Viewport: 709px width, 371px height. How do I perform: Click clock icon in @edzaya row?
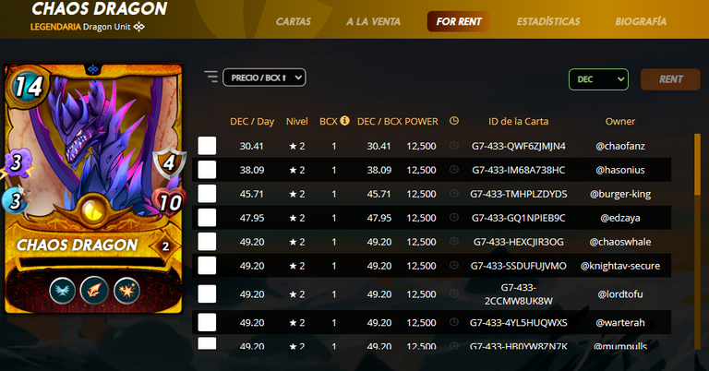tap(454, 218)
